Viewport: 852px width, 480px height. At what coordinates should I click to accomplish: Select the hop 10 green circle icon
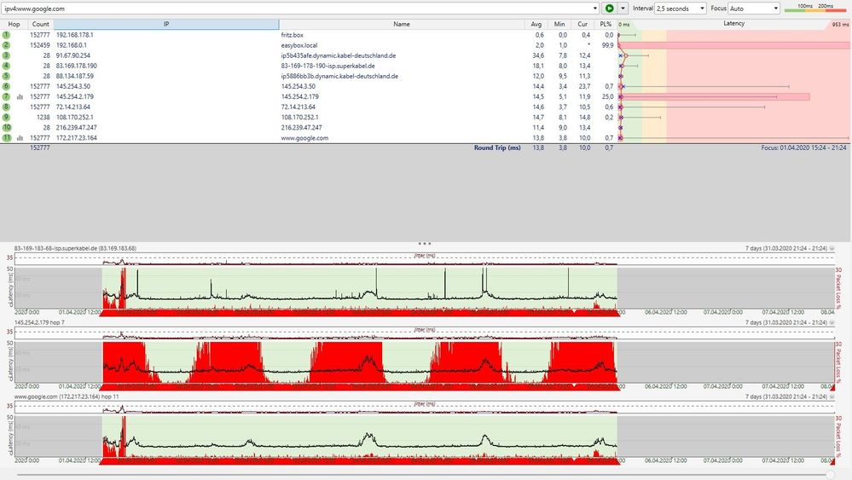point(7,128)
